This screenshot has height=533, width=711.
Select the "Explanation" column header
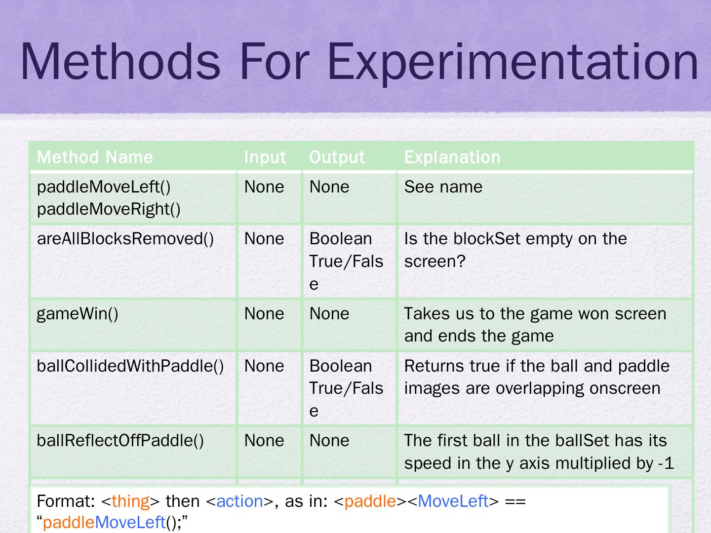click(x=452, y=157)
